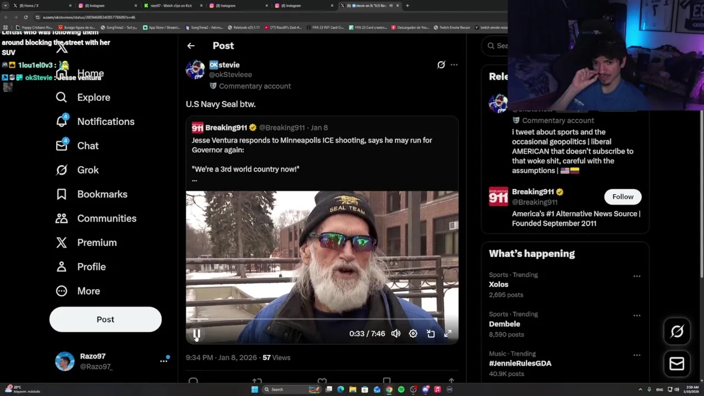704x396 pixels.
Task: Open Explore in the X sidebar
Action: click(82, 97)
